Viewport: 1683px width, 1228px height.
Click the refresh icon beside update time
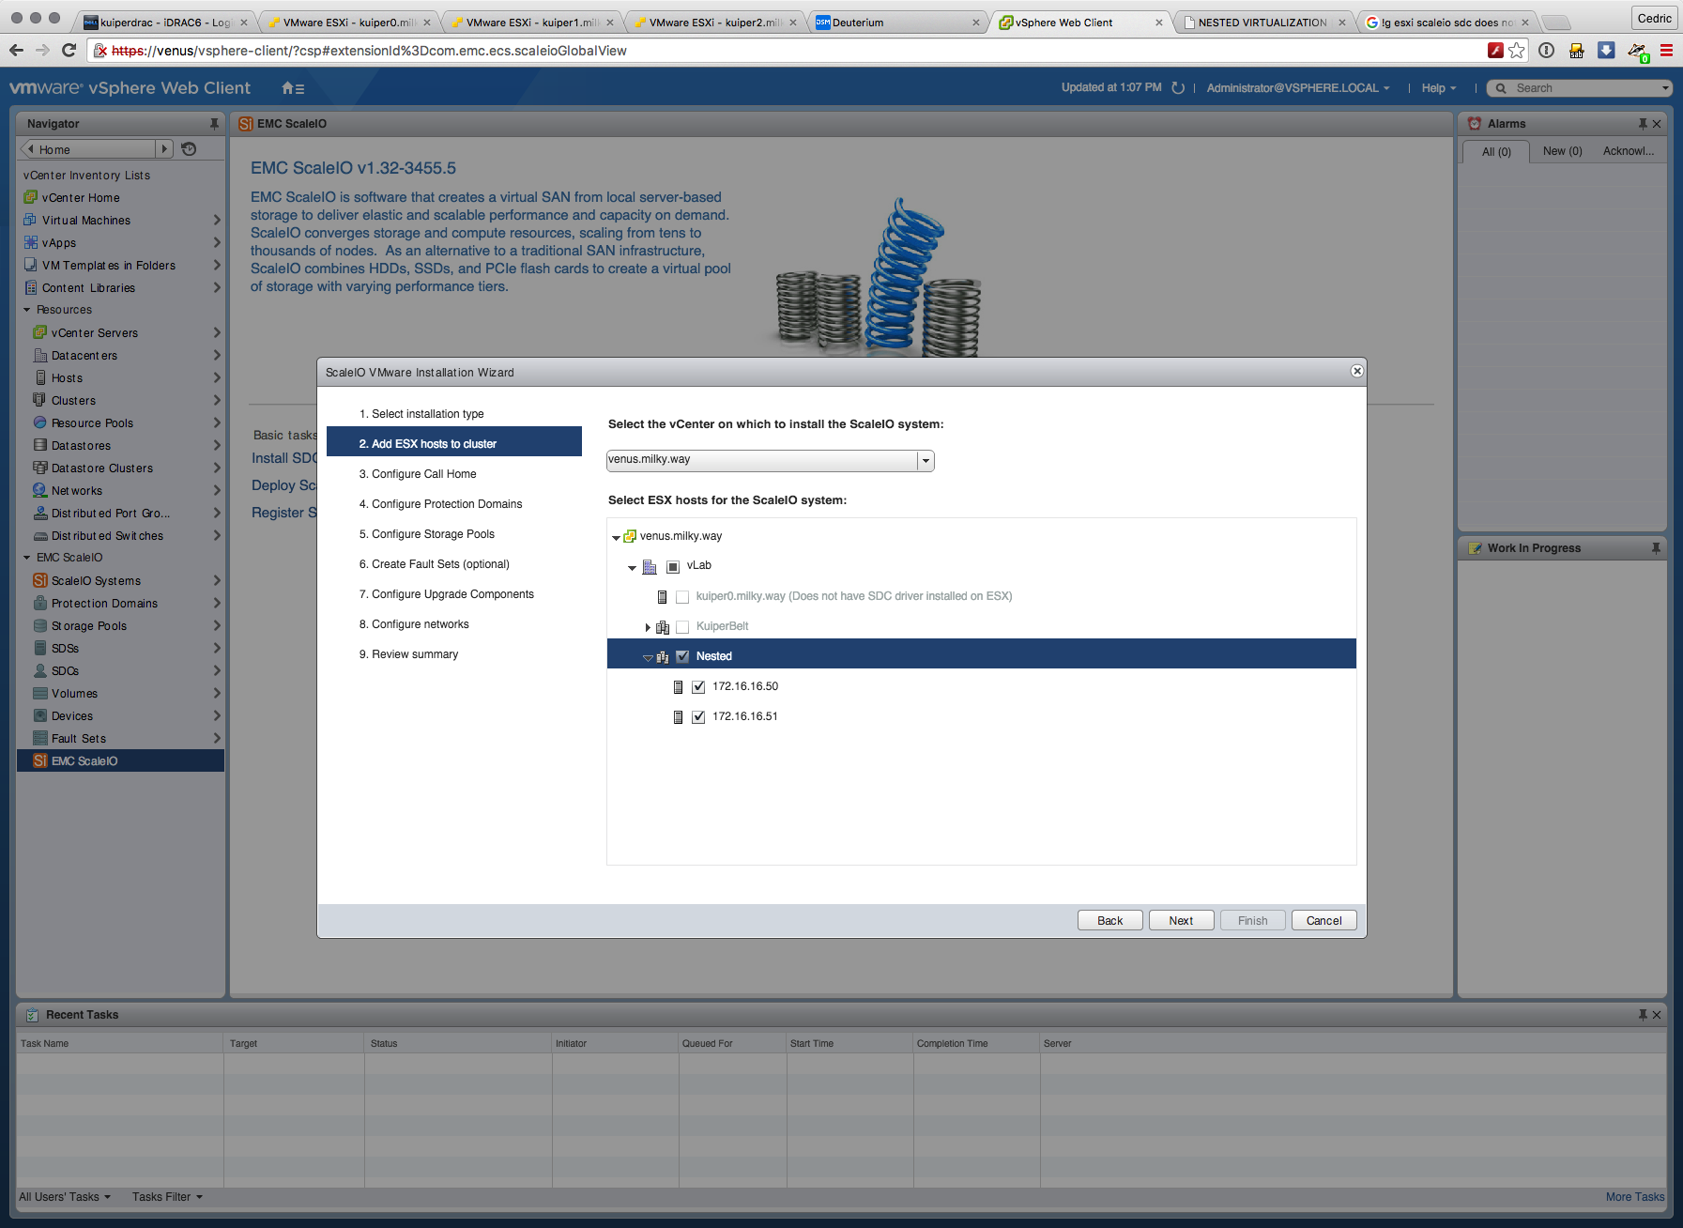(1178, 88)
